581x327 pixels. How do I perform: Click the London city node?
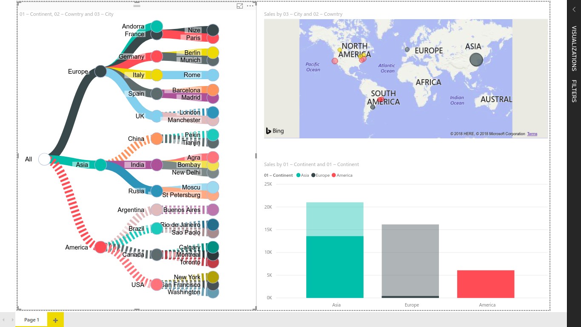213,112
